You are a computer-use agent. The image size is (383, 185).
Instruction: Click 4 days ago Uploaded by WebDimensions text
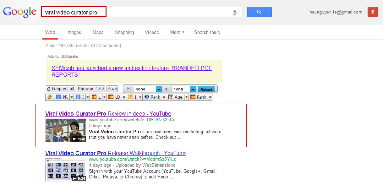[x=132, y=166]
